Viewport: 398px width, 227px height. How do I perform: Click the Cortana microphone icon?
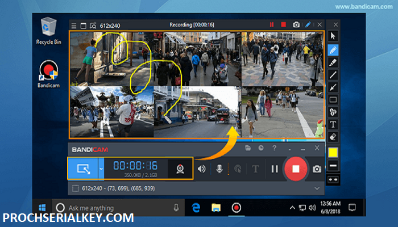(x=176, y=208)
